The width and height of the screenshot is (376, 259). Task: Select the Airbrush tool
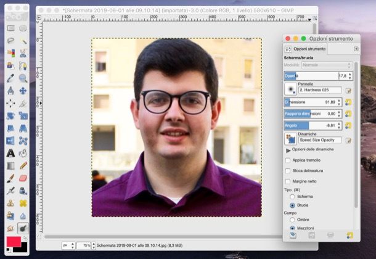coord(10,191)
